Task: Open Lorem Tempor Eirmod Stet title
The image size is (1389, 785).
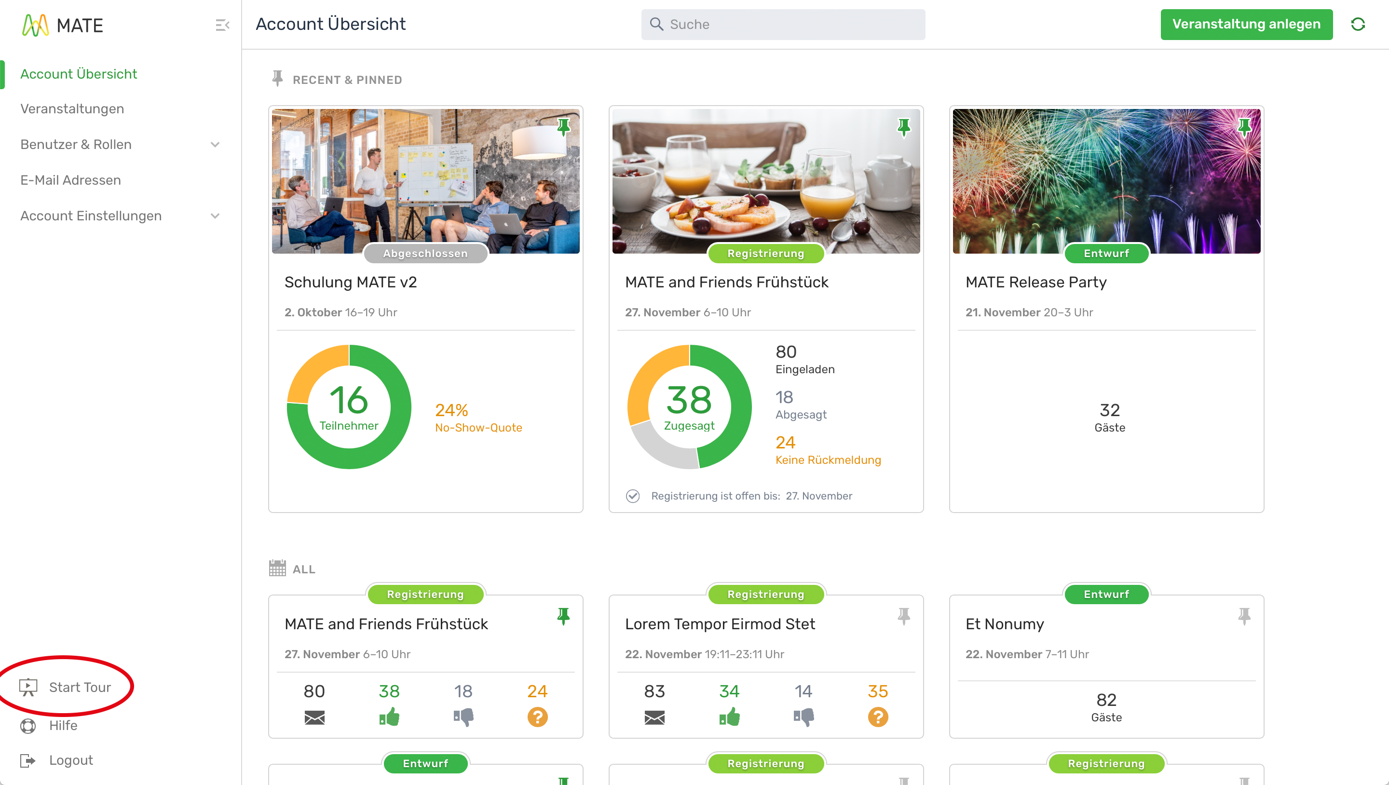Action: (720, 624)
